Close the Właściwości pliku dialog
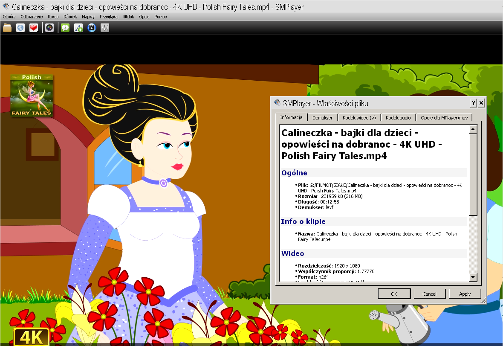Screen dimensions: 503x346 (481, 103)
